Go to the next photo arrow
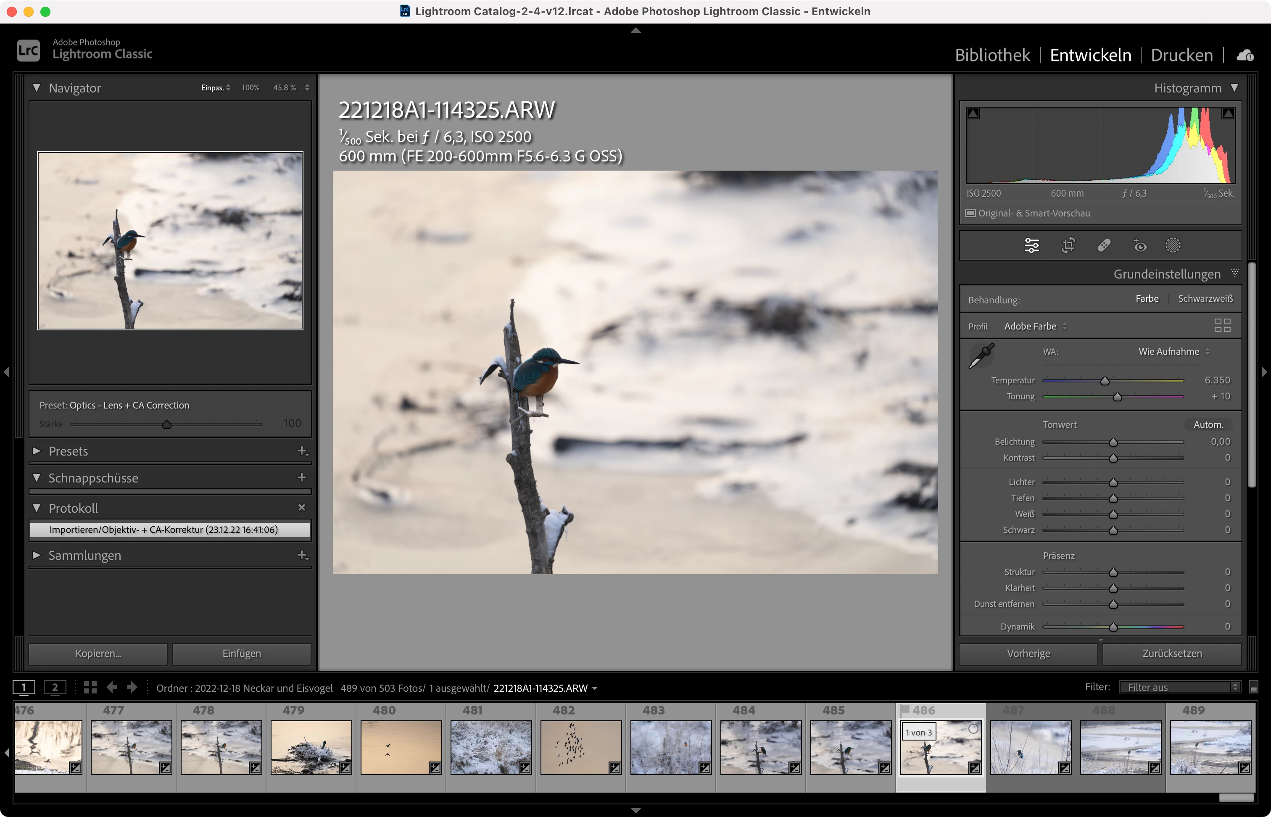Viewport: 1271px width, 817px height. pyautogui.click(x=132, y=688)
